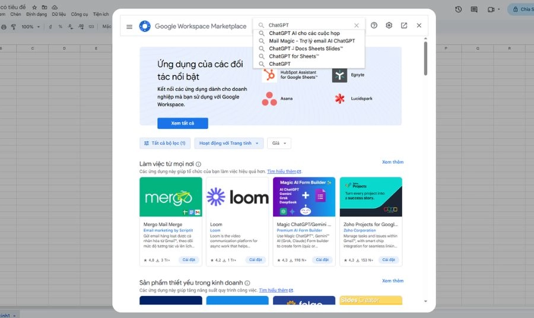
Task: Format as percent in Sheets toolbar
Action: point(61,27)
